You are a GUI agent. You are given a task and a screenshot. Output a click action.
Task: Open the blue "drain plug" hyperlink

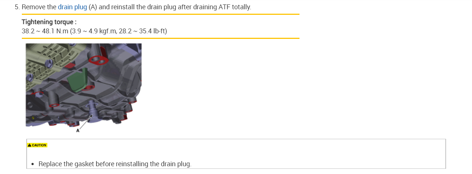[72, 7]
